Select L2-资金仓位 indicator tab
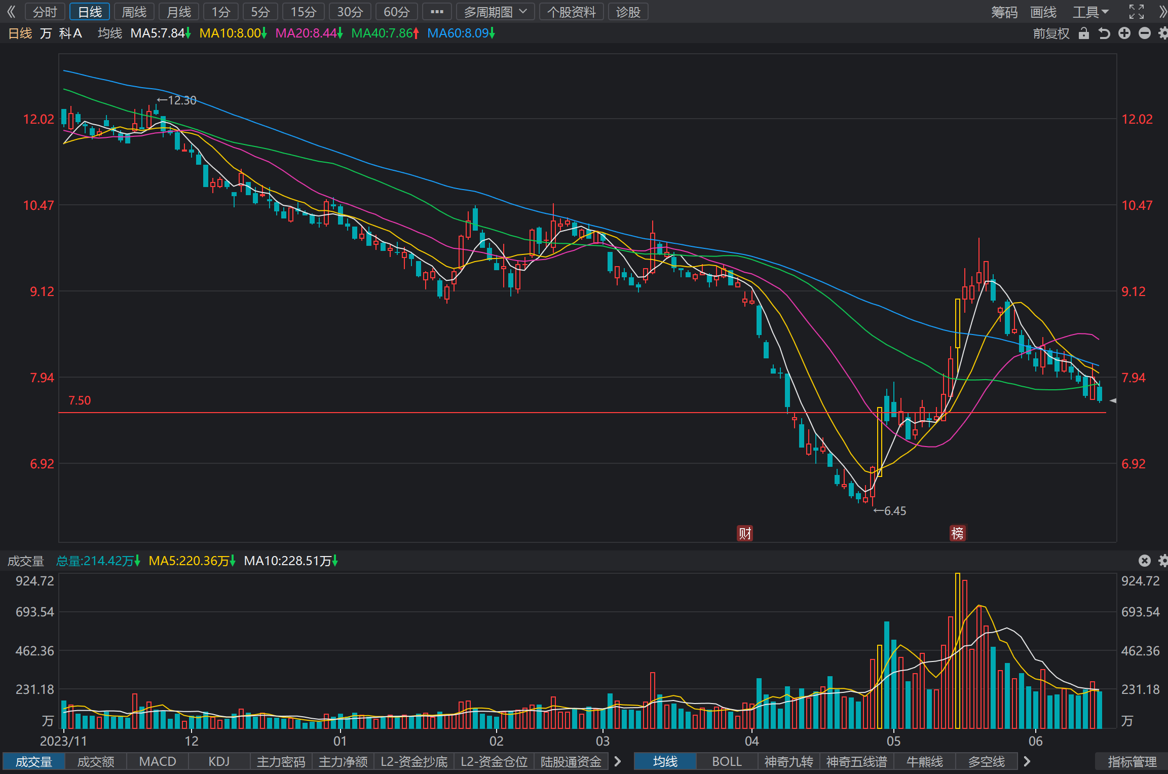The width and height of the screenshot is (1168, 774). click(x=494, y=761)
